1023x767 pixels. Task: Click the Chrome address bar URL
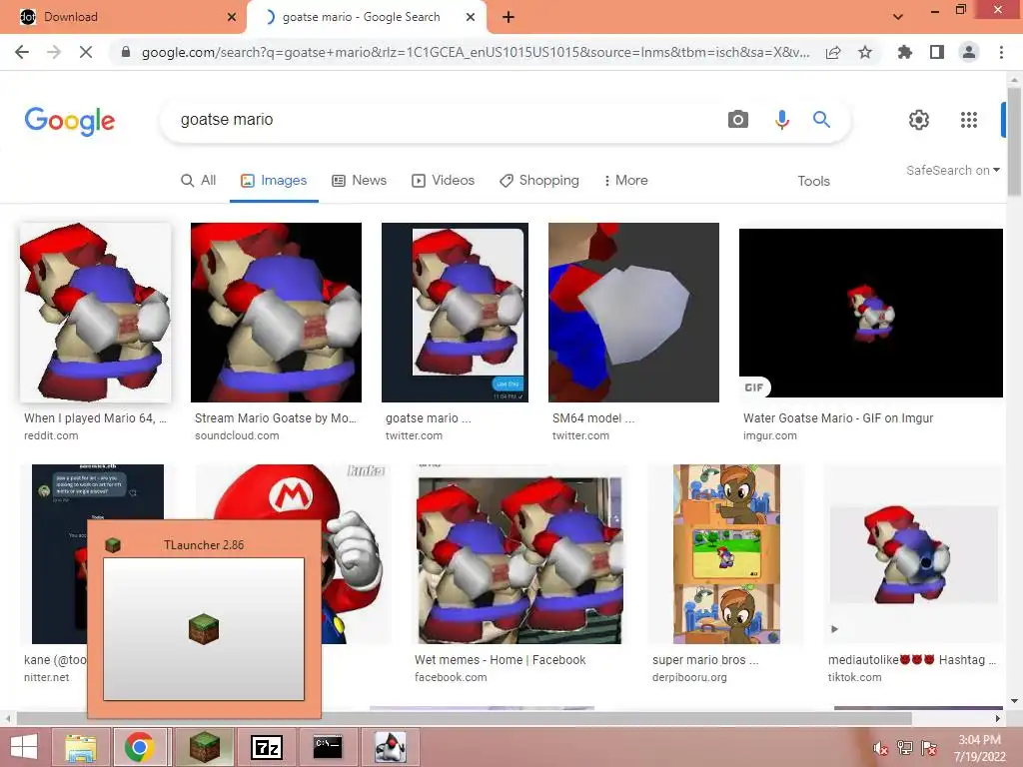coord(476,52)
